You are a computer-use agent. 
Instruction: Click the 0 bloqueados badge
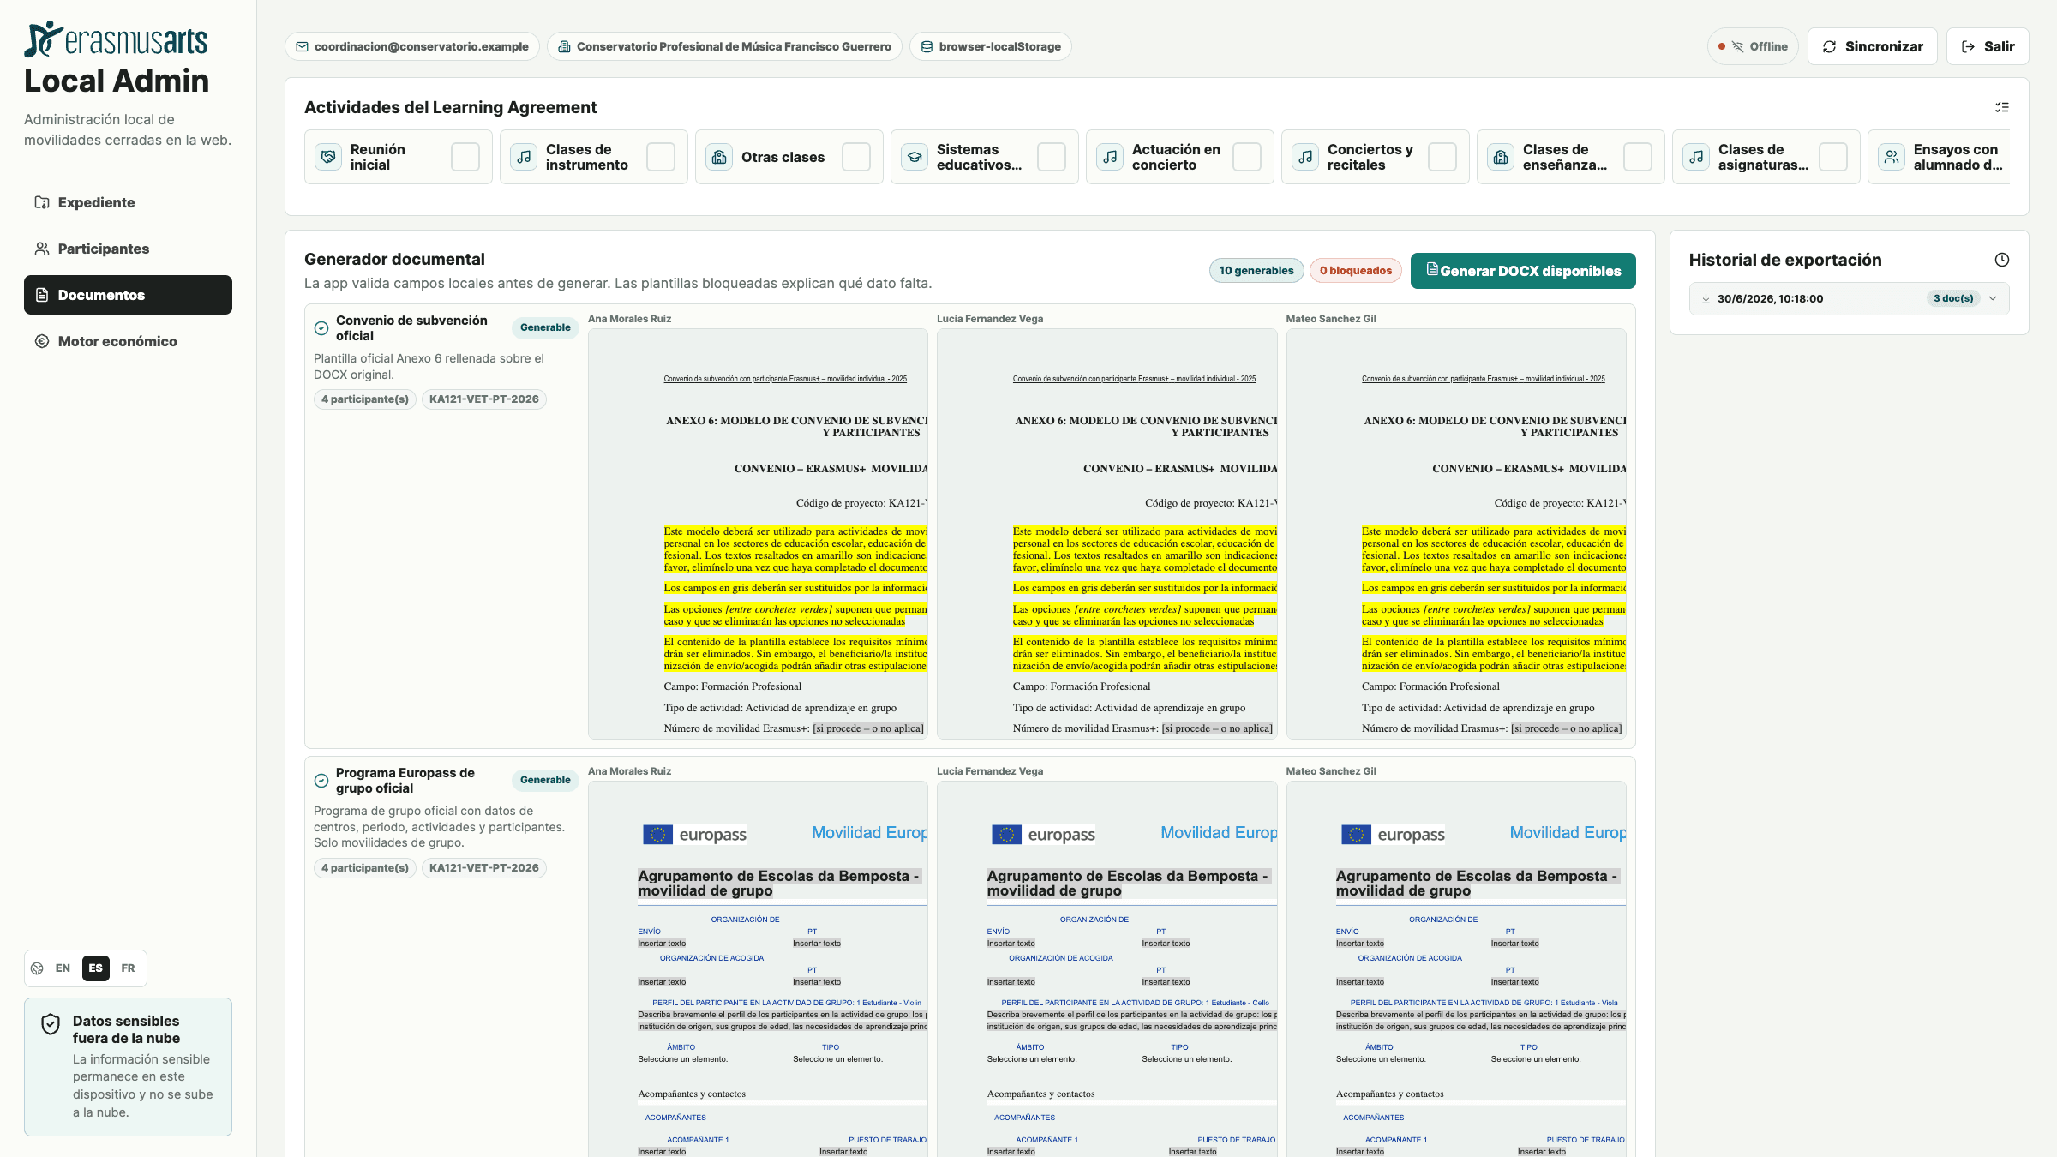pyautogui.click(x=1355, y=271)
